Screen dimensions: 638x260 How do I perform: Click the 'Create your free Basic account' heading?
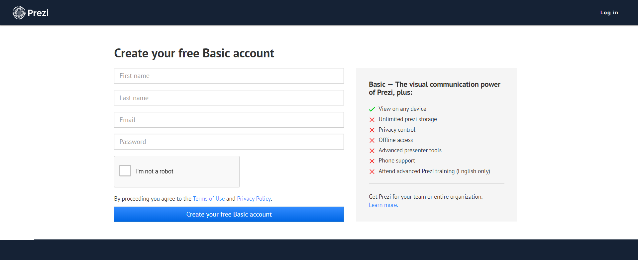point(194,53)
